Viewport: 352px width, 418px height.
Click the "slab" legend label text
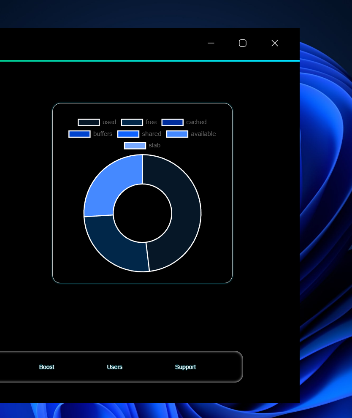click(x=154, y=145)
